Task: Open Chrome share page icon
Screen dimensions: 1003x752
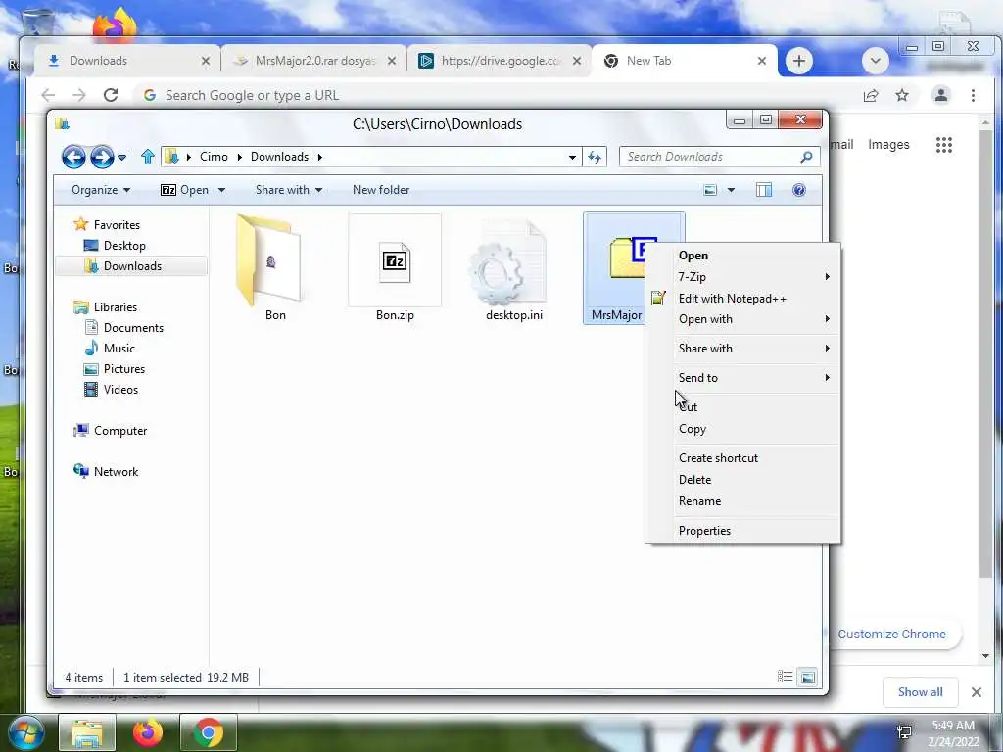Action: coord(871,95)
